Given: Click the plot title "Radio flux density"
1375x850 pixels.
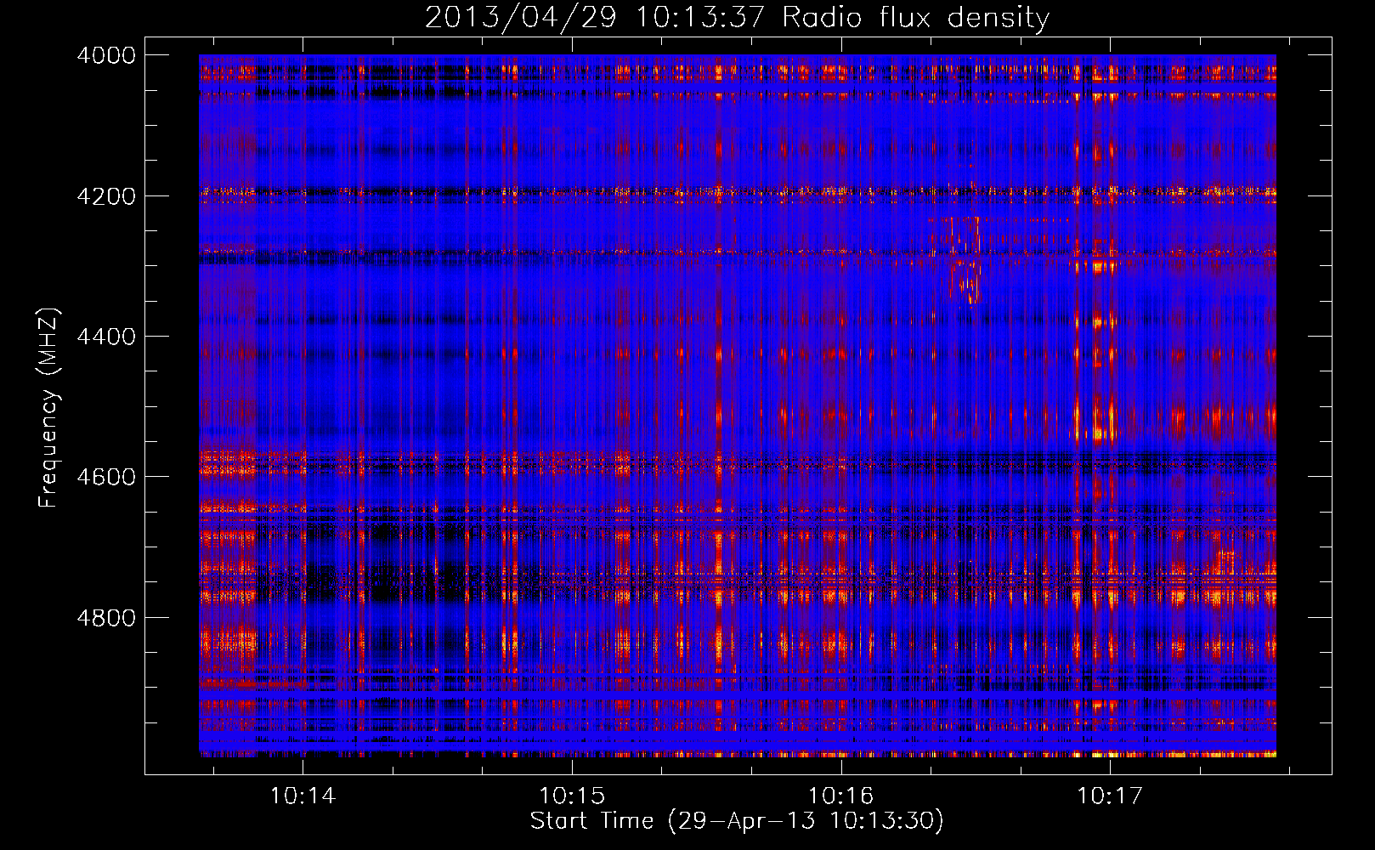Looking at the screenshot, I should pos(915,17).
